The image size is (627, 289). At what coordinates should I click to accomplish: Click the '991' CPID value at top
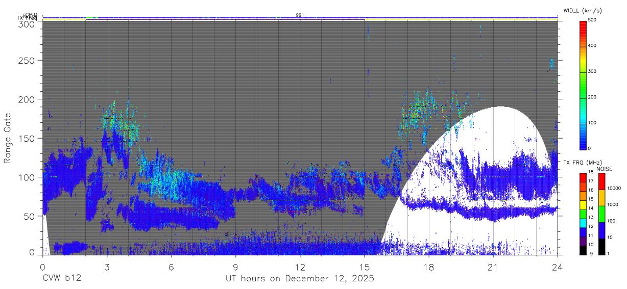pyautogui.click(x=300, y=15)
